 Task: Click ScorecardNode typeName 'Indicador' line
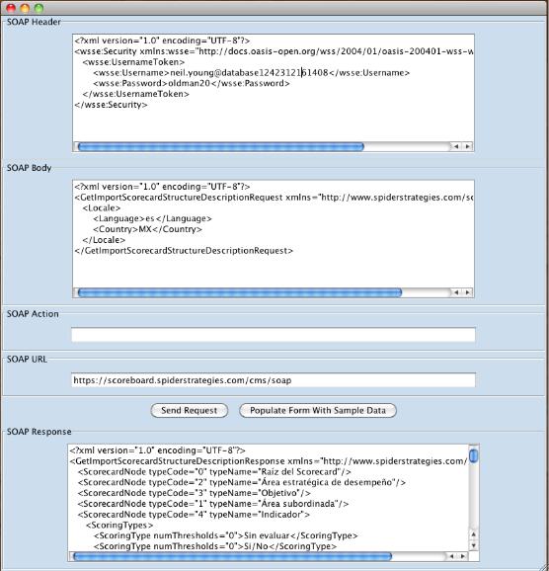[194, 515]
